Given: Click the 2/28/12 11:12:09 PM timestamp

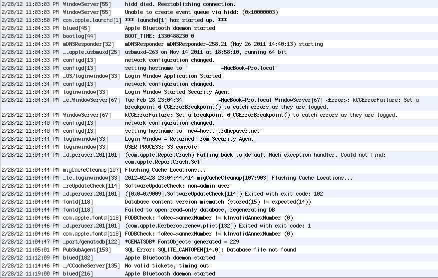Looking at the screenshot, I should point(30,258).
